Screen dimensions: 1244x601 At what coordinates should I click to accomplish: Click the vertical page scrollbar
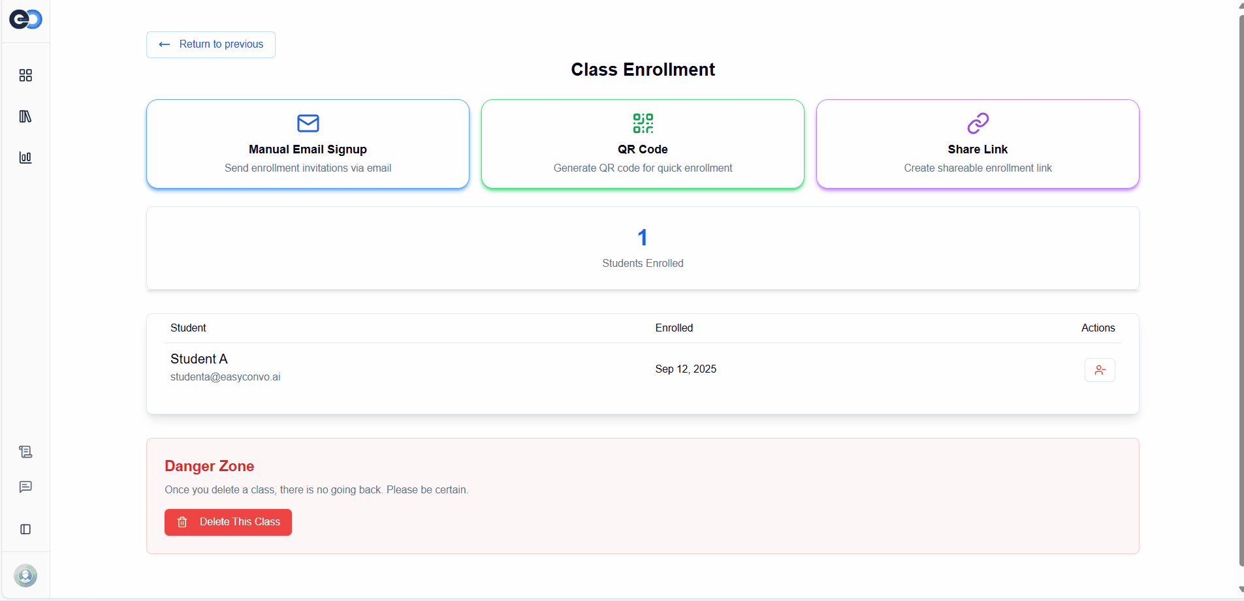click(1241, 287)
